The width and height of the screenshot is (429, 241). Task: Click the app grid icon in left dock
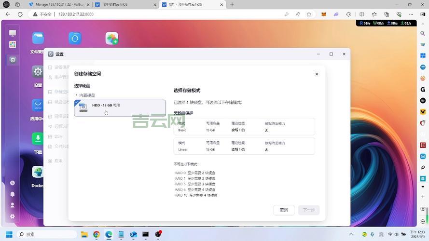click(13, 44)
